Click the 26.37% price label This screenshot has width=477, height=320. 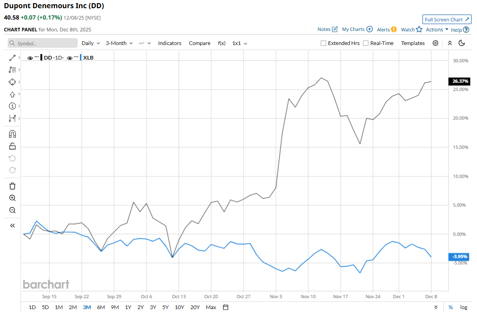459,81
